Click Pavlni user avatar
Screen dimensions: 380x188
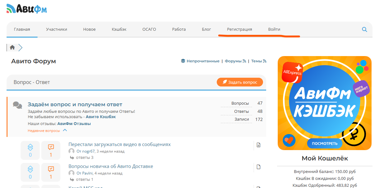click(71, 173)
